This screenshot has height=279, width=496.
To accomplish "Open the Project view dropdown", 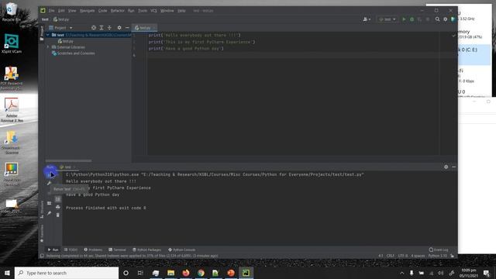I will point(60,28).
